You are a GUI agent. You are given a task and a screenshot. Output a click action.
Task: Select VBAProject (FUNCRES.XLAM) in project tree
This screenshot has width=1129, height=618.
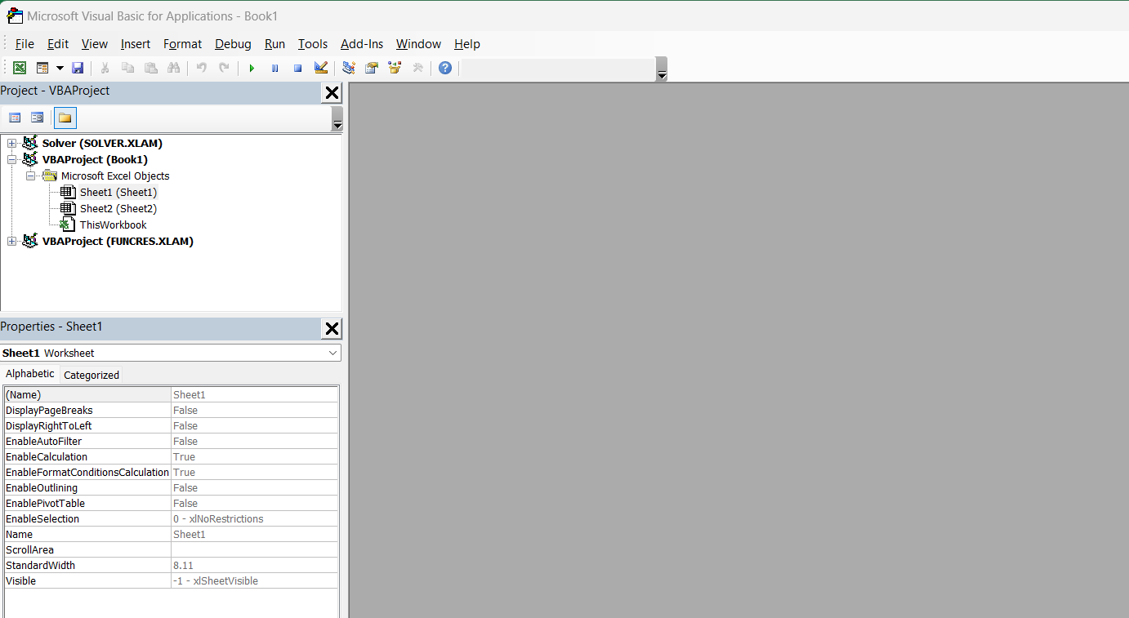click(118, 242)
